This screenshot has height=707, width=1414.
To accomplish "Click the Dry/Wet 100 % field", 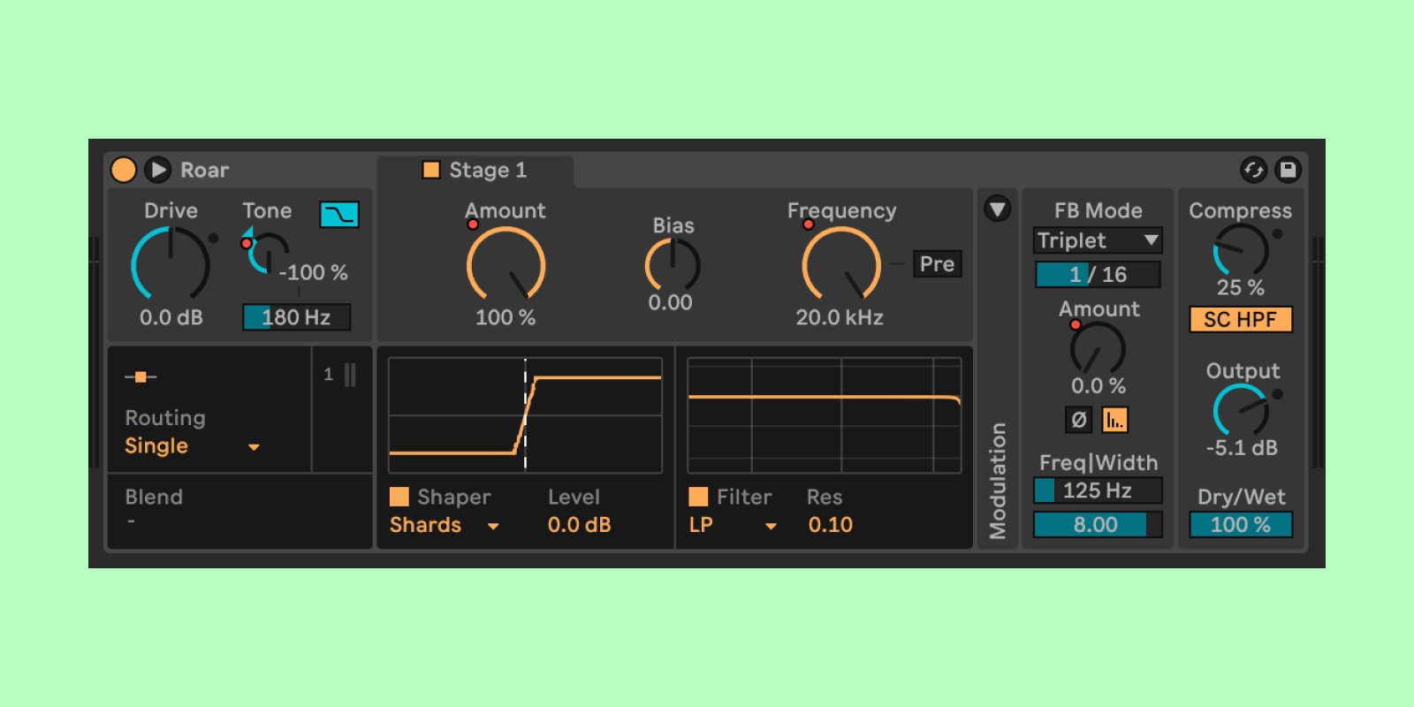I will click(x=1241, y=524).
